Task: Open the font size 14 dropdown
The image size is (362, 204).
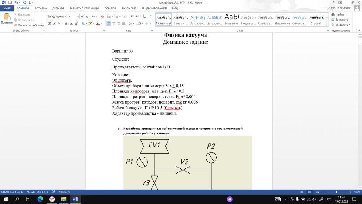Action: click(x=78, y=16)
